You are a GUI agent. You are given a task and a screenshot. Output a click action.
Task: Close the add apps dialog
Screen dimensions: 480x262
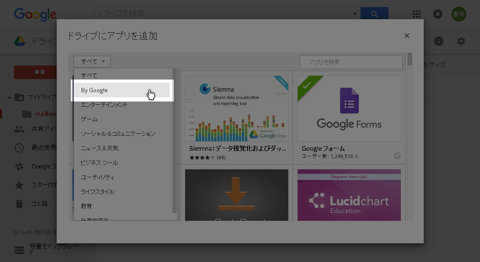[406, 36]
